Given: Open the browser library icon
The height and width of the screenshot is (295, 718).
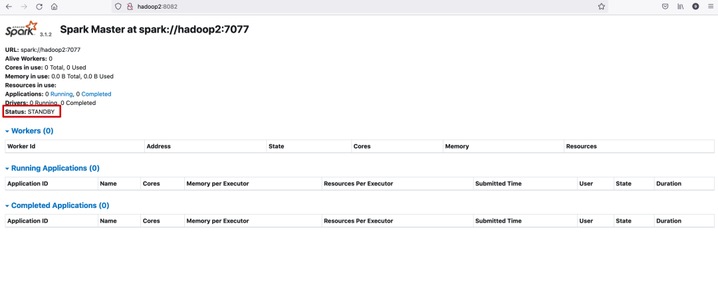Looking at the screenshot, I should [x=681, y=7].
